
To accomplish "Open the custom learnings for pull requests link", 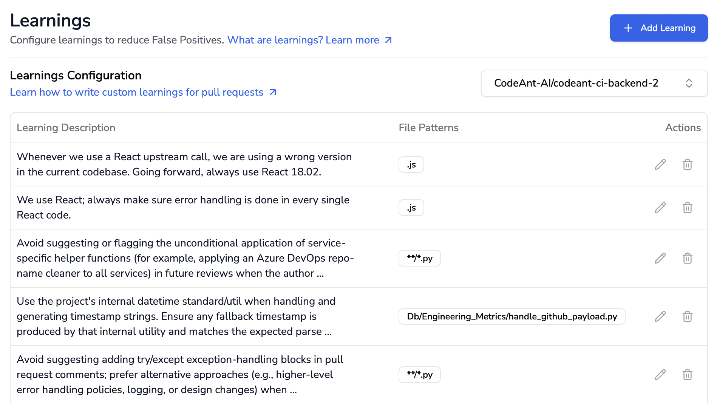I will [143, 92].
